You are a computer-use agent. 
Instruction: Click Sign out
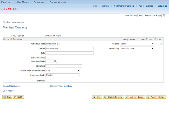(162, 6)
